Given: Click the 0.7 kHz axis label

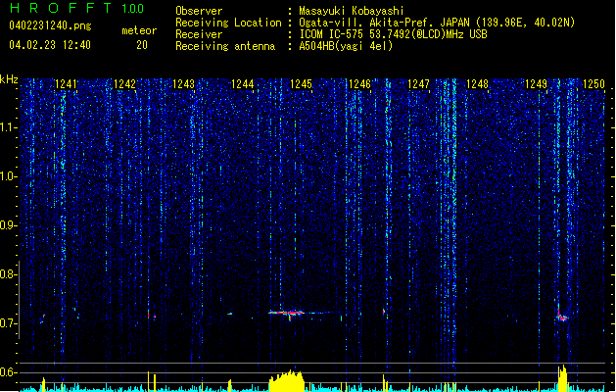Looking at the screenshot, I should (x=8, y=323).
